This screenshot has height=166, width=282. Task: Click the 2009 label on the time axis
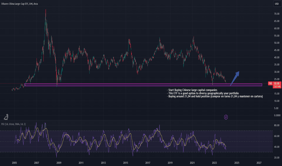[59, 163]
